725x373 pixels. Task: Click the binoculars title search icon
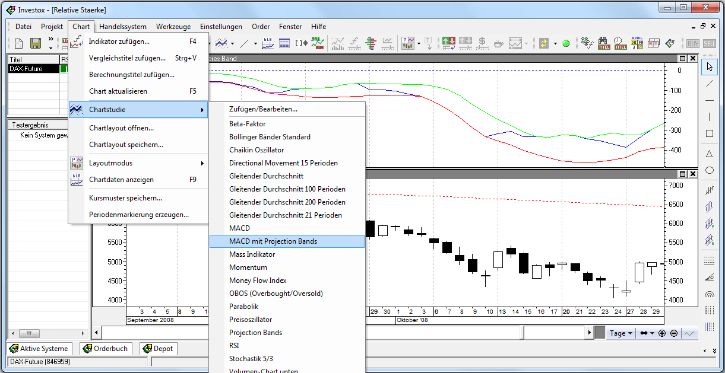coord(604,43)
